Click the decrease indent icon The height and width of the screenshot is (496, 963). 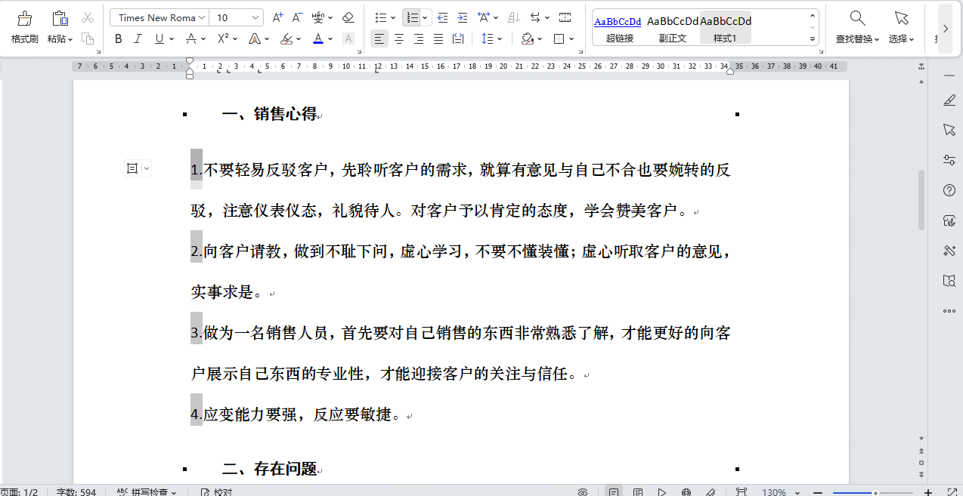(442, 17)
